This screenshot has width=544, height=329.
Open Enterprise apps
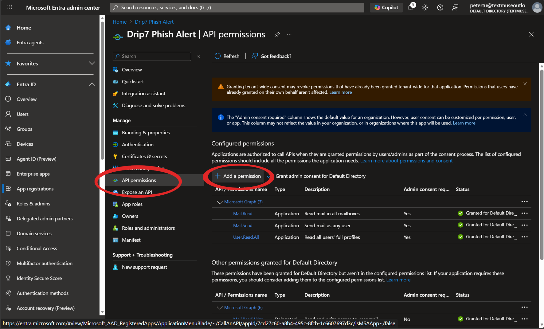[33, 174]
